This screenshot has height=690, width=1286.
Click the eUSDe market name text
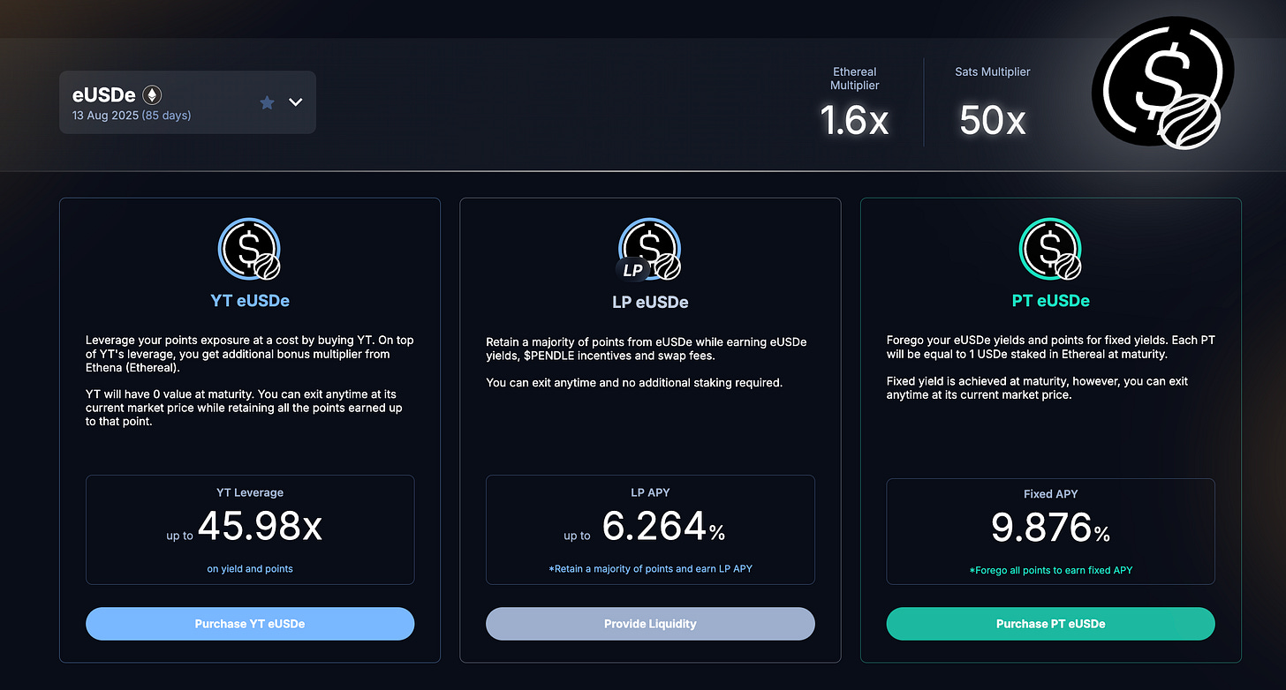click(x=104, y=95)
